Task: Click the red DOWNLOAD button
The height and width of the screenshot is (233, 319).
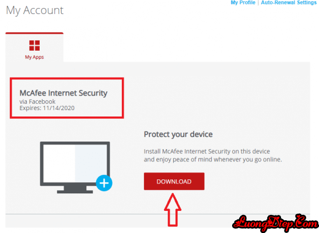Action: [174, 181]
